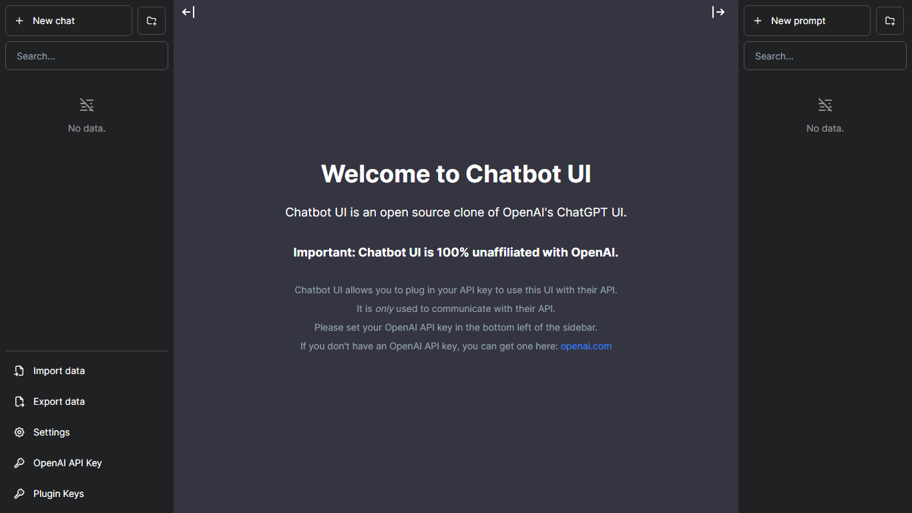Select Export data in sidebar menu
The image size is (912, 513).
coord(59,401)
